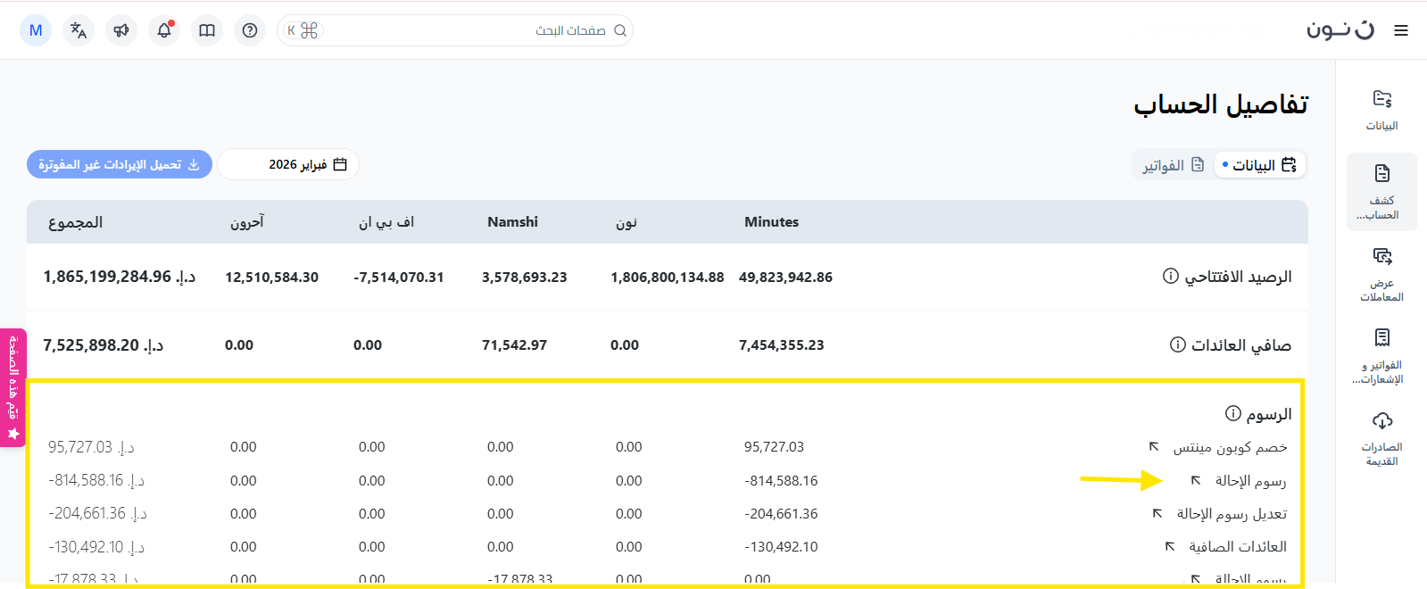Show info for الرصيد الافتتاحي
1427x589 pixels.
tap(1171, 277)
